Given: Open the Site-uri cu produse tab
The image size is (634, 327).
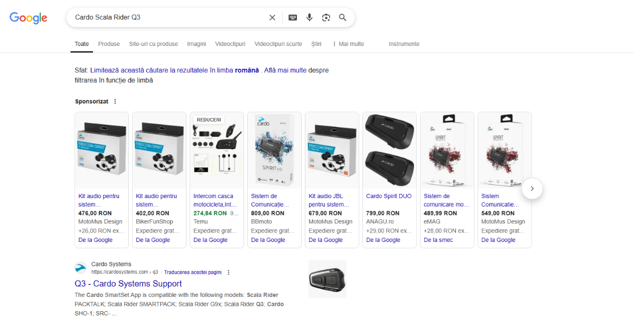Looking at the screenshot, I should (x=153, y=44).
